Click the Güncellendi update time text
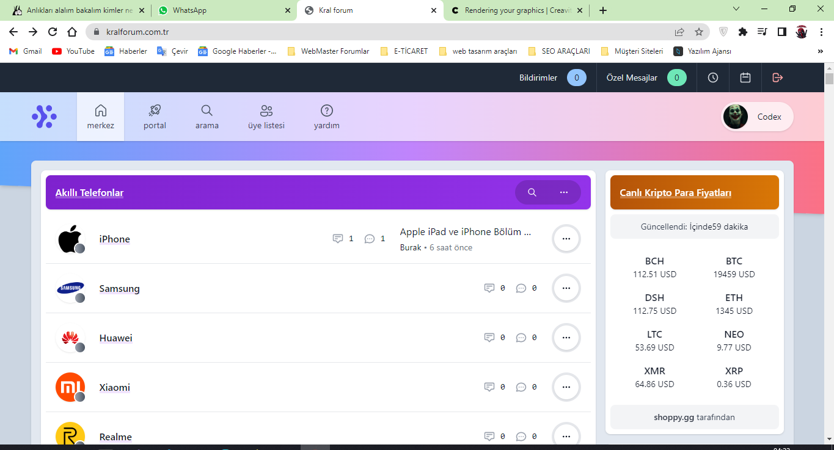 coord(695,227)
